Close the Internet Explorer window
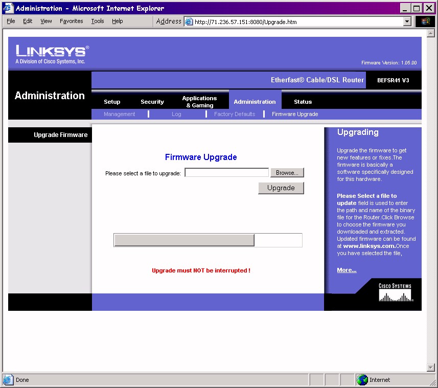The width and height of the screenshot is (438, 388). (429, 8)
